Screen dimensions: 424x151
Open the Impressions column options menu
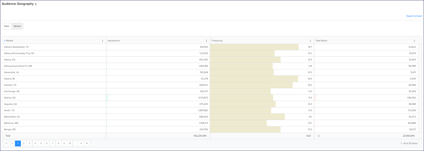(207, 41)
